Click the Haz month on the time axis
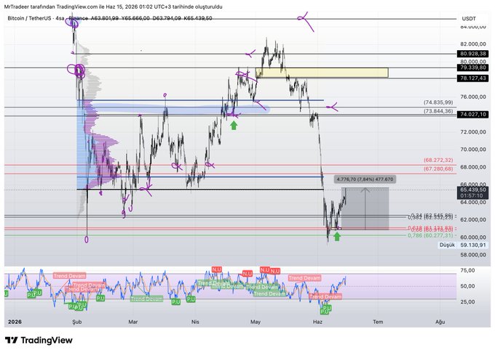 [x=317, y=322]
